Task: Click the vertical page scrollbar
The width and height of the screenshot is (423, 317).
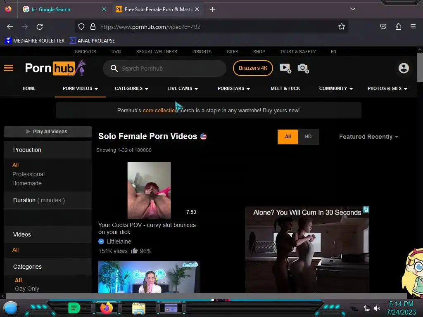Action: point(420,67)
